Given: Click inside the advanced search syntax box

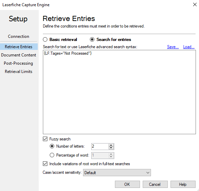Looking at the screenshot, I should [x=119, y=92].
